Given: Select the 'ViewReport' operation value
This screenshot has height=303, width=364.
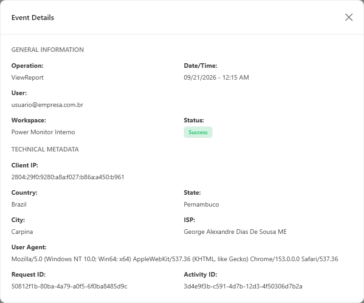Looking at the screenshot, I should point(27,77).
